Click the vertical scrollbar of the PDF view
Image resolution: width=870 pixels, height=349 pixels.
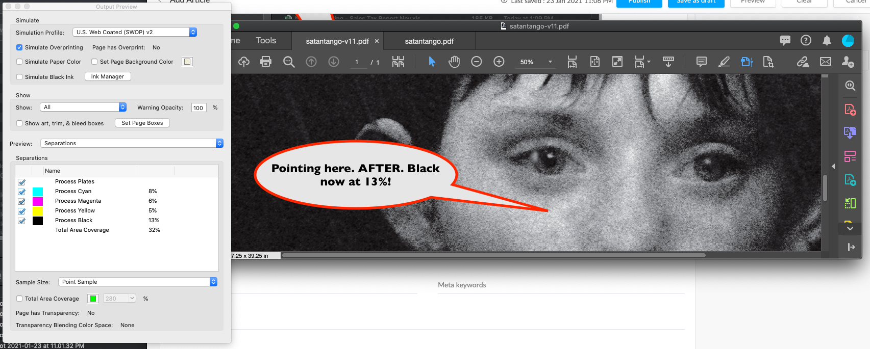tap(825, 188)
